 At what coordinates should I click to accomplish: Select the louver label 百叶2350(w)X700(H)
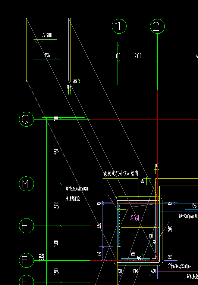[x=78, y=188]
